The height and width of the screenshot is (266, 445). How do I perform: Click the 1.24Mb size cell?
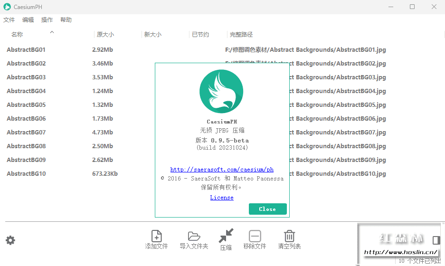coord(103,91)
